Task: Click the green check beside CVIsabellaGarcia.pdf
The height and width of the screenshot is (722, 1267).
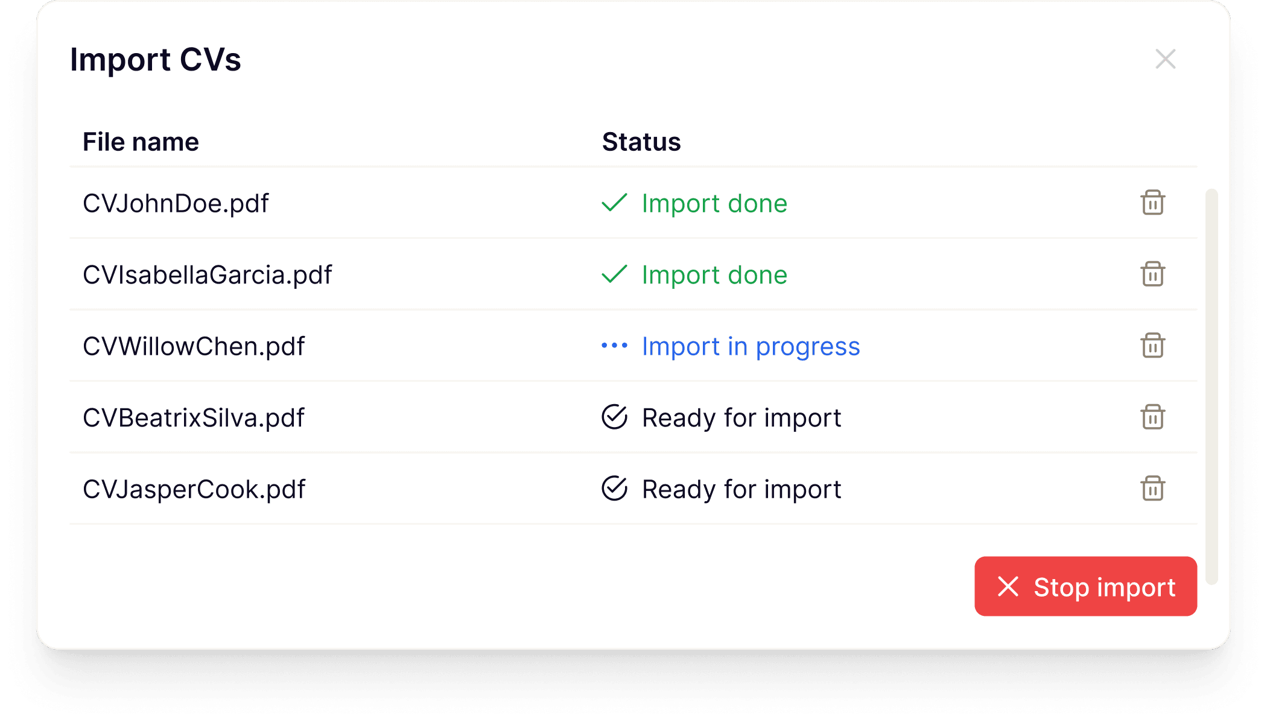Action: click(613, 274)
